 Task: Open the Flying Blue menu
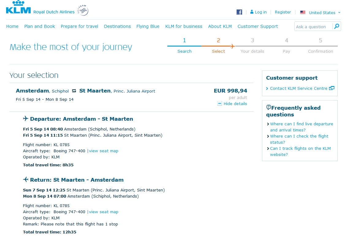point(148,26)
